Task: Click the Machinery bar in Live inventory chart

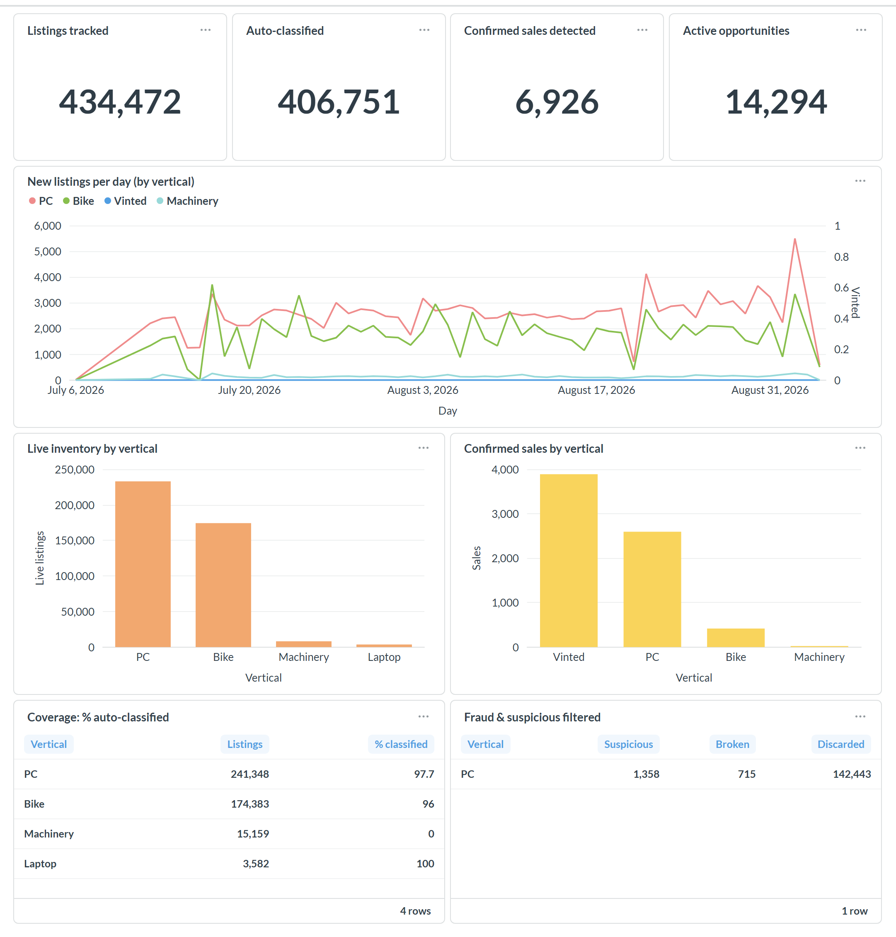Action: point(304,644)
